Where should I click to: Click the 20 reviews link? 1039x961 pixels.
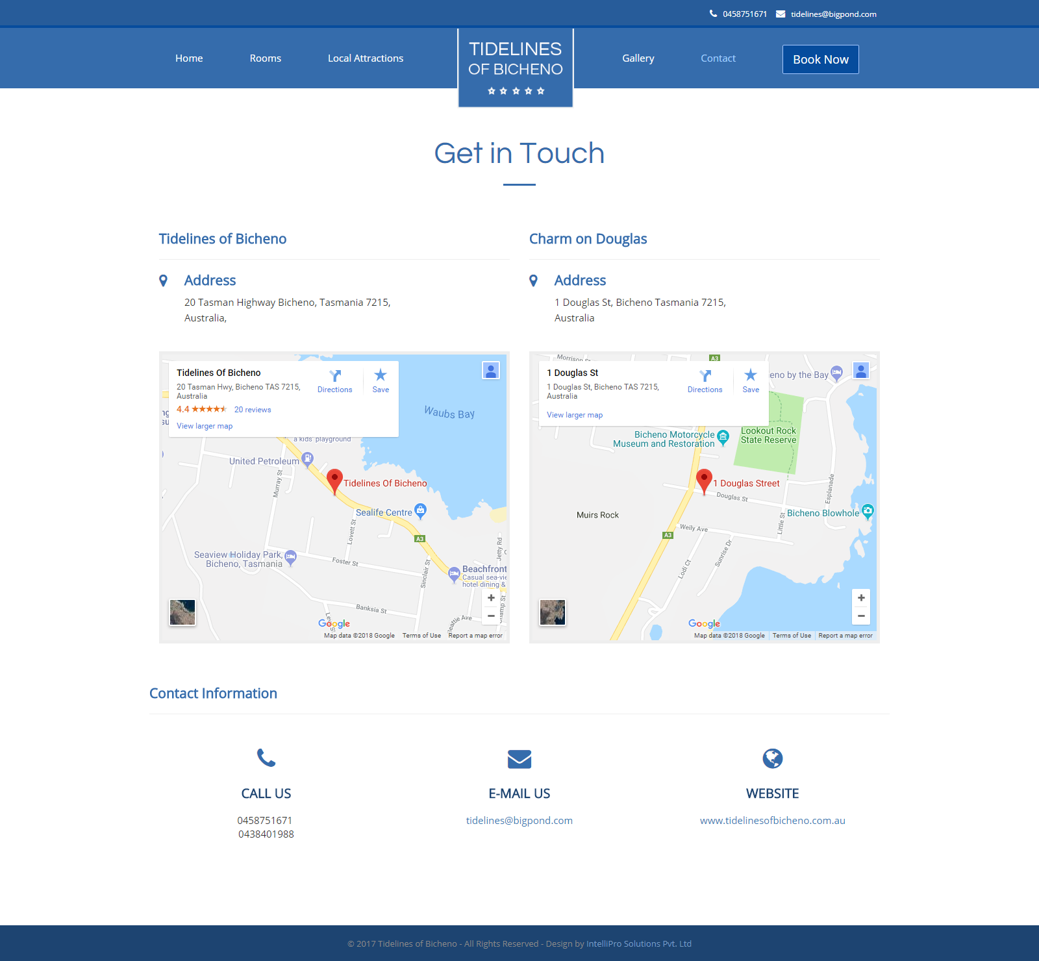(x=253, y=410)
